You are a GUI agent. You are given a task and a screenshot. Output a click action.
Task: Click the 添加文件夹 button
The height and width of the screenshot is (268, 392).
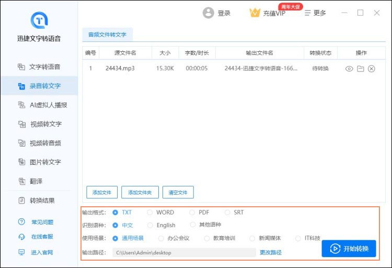coord(140,192)
